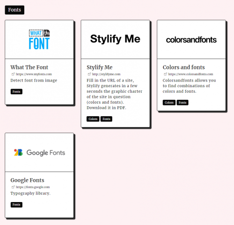Click external link icon beside stylifyme.com URL

click(89, 74)
